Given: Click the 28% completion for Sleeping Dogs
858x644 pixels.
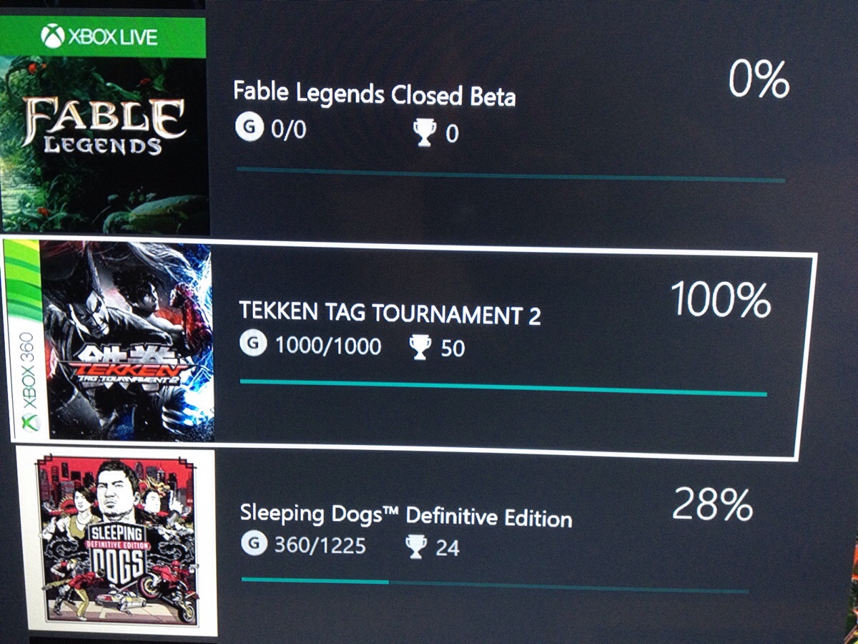Looking at the screenshot, I should click(712, 505).
